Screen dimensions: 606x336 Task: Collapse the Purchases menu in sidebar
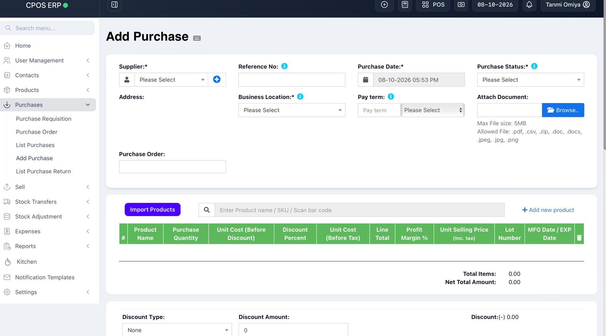pos(48,105)
